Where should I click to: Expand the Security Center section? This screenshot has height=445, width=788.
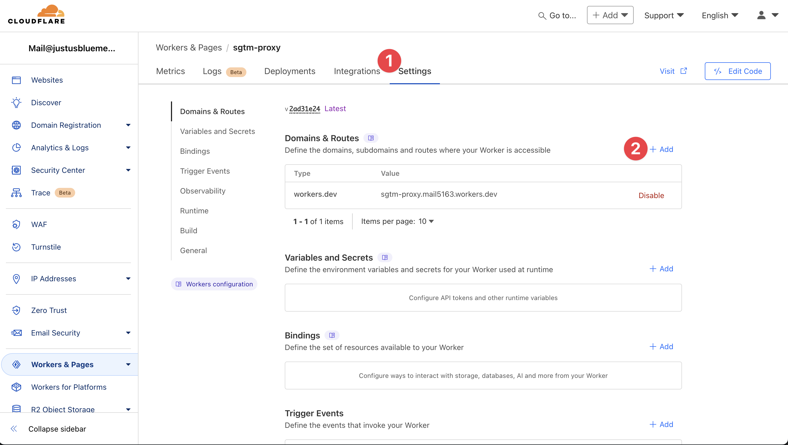[128, 170]
